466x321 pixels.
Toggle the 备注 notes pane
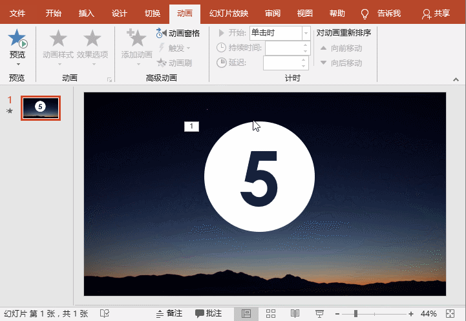point(169,313)
